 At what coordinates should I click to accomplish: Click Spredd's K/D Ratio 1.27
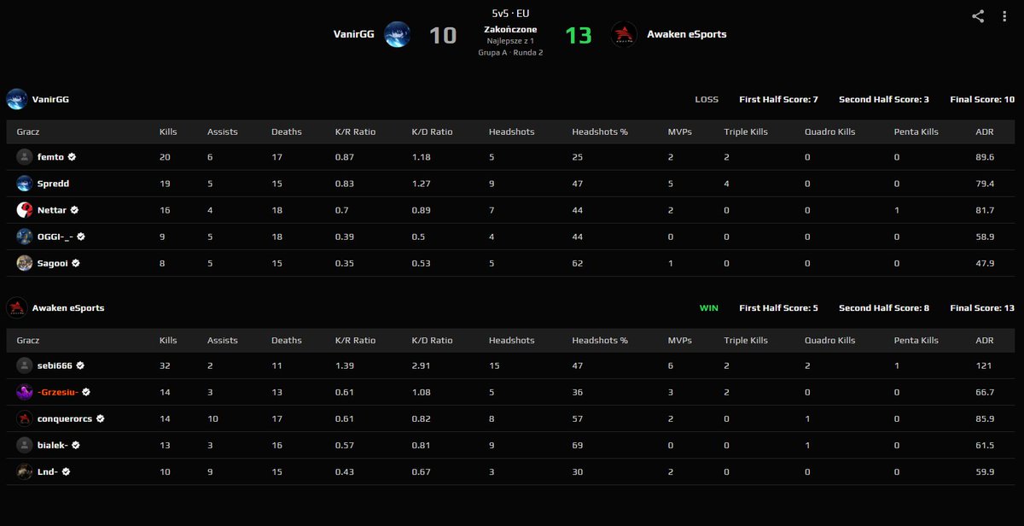tap(421, 184)
